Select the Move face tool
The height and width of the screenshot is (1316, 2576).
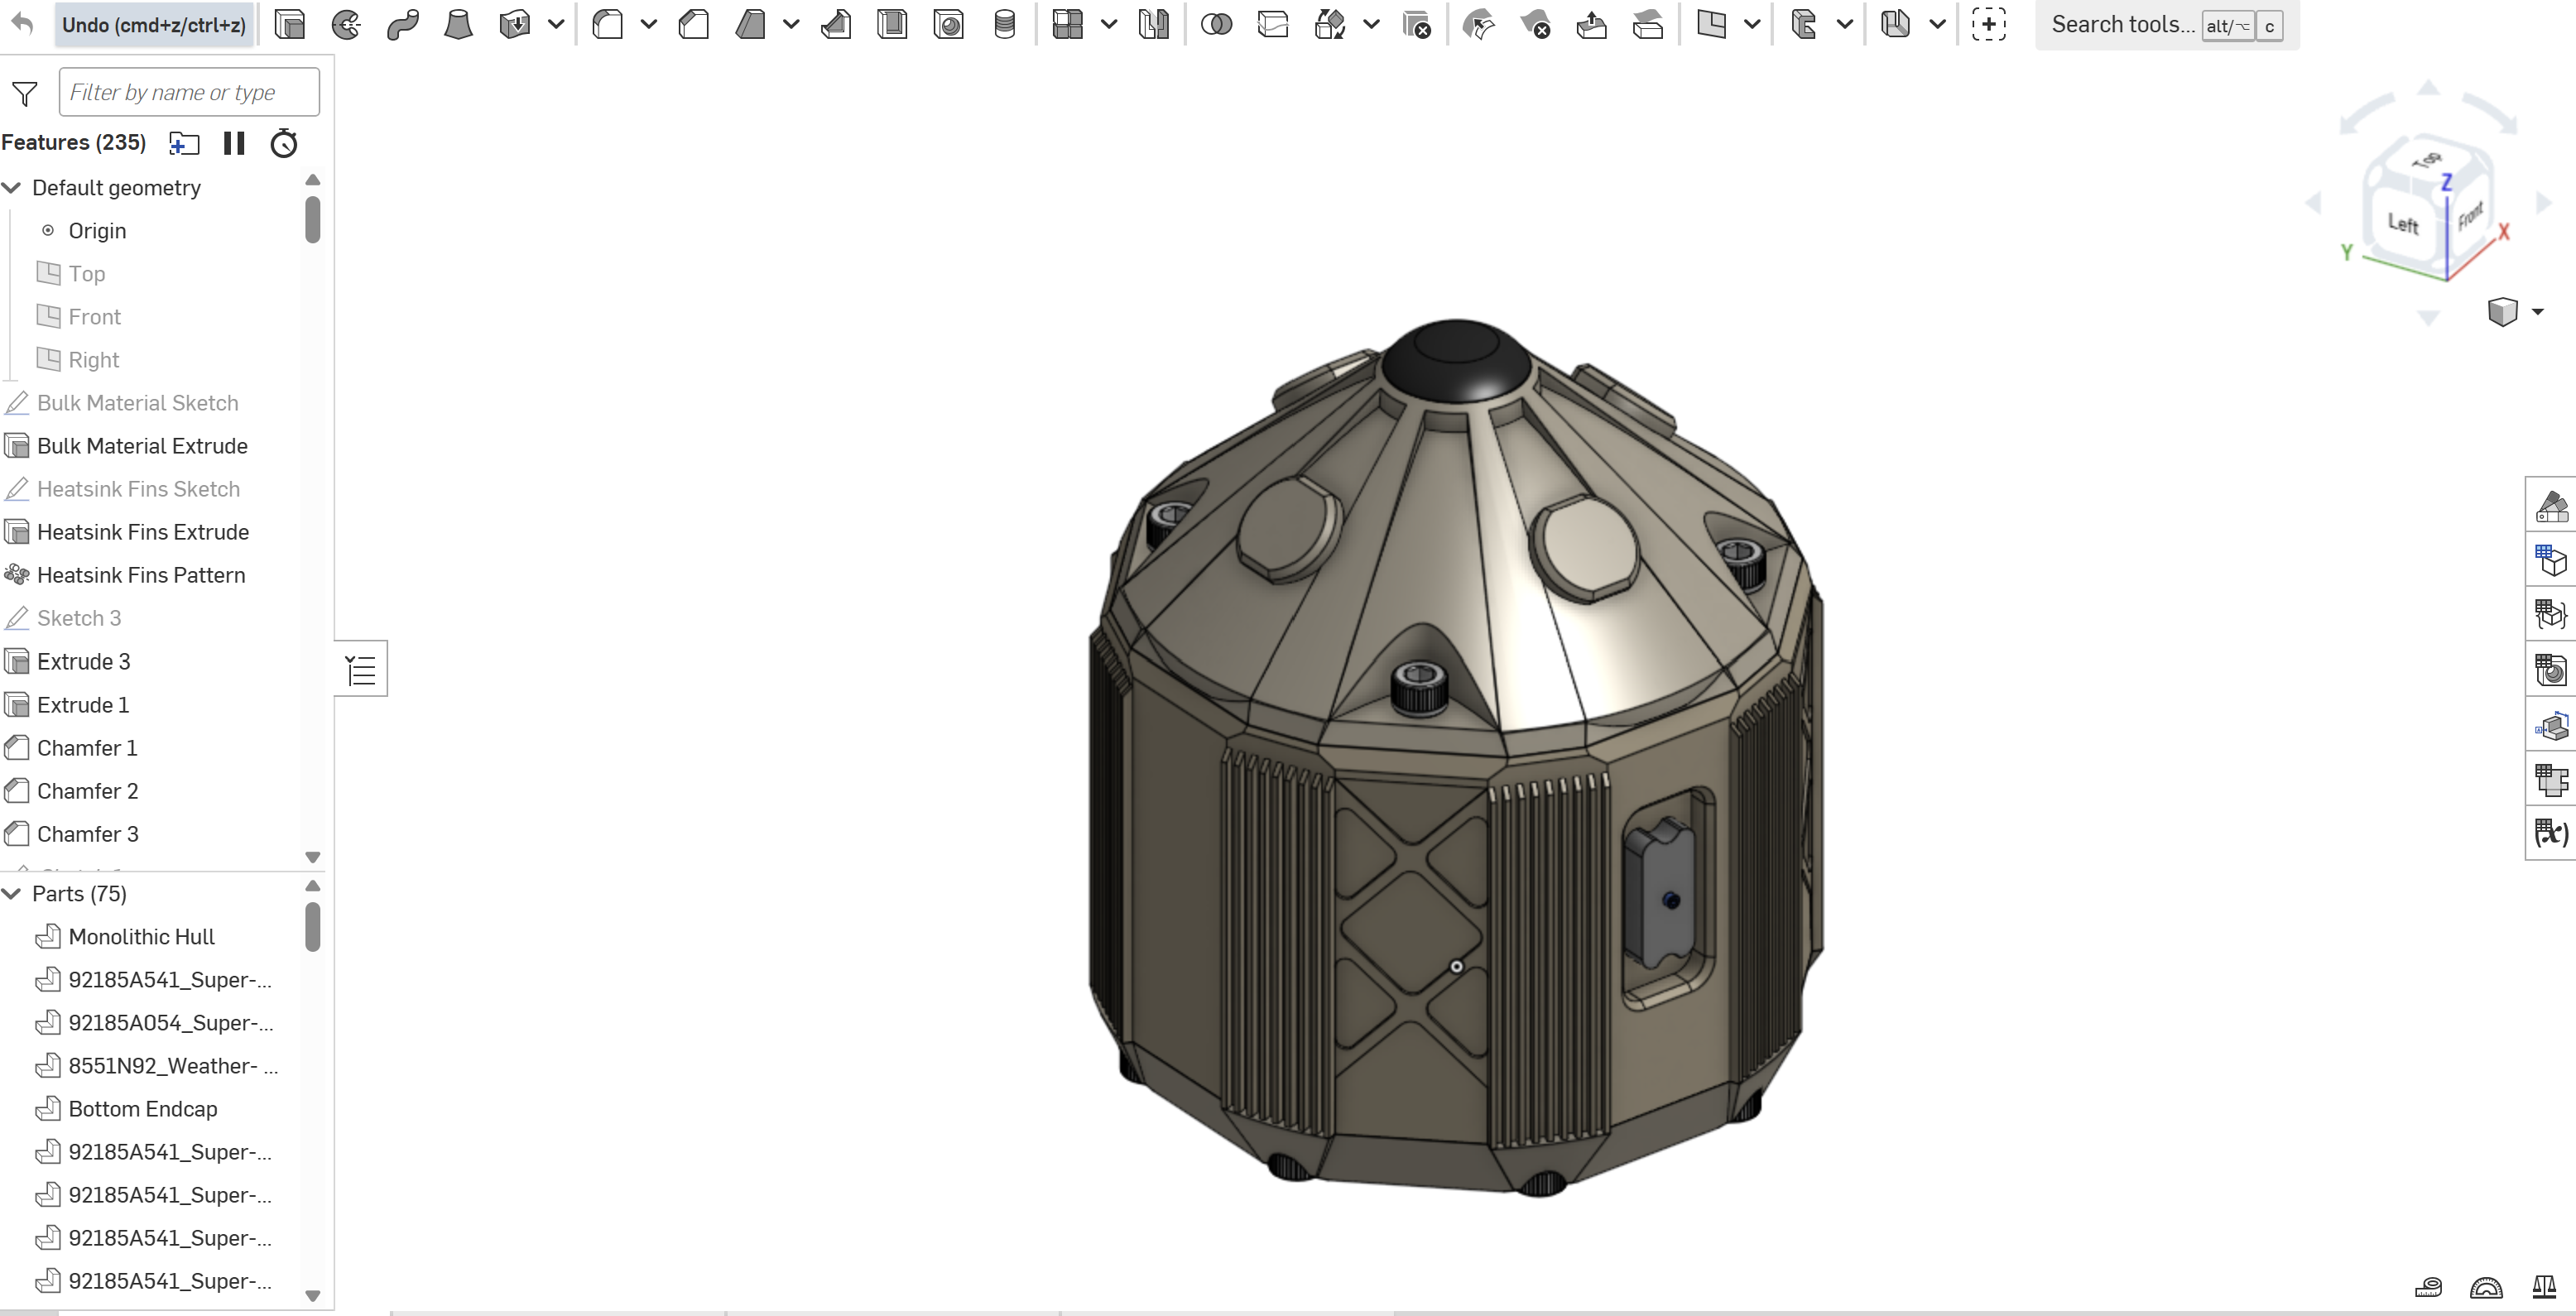[x=1591, y=24]
